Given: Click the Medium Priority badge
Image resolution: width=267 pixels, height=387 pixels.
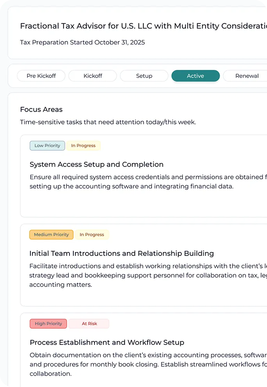Looking at the screenshot, I should (51, 234).
